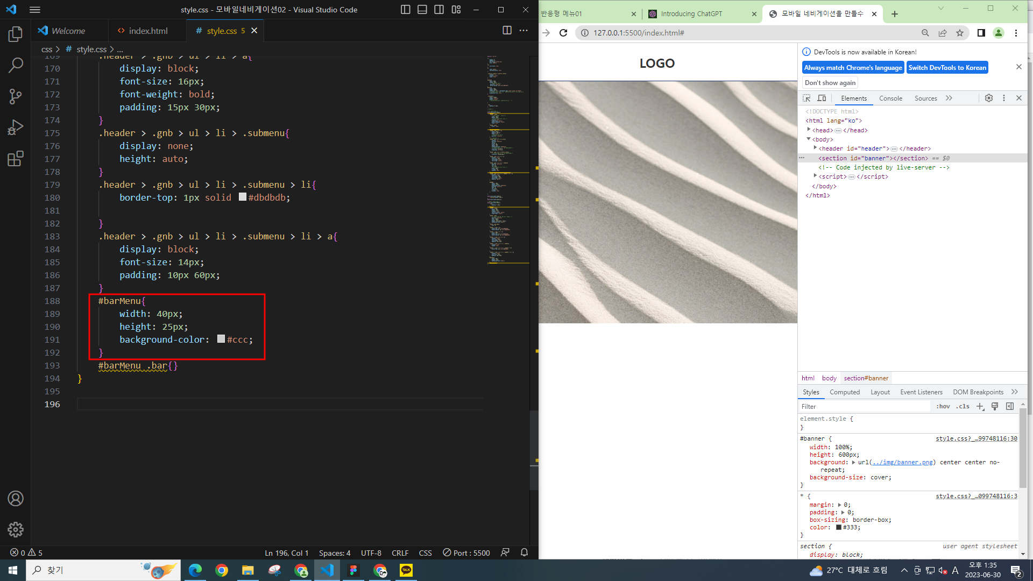Split the editor to the right
1033x581 pixels.
507,31
